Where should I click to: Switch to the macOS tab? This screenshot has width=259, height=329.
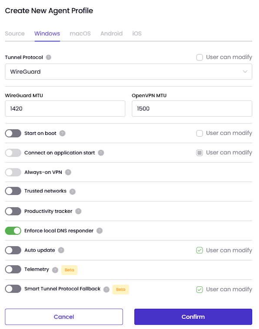80,34
